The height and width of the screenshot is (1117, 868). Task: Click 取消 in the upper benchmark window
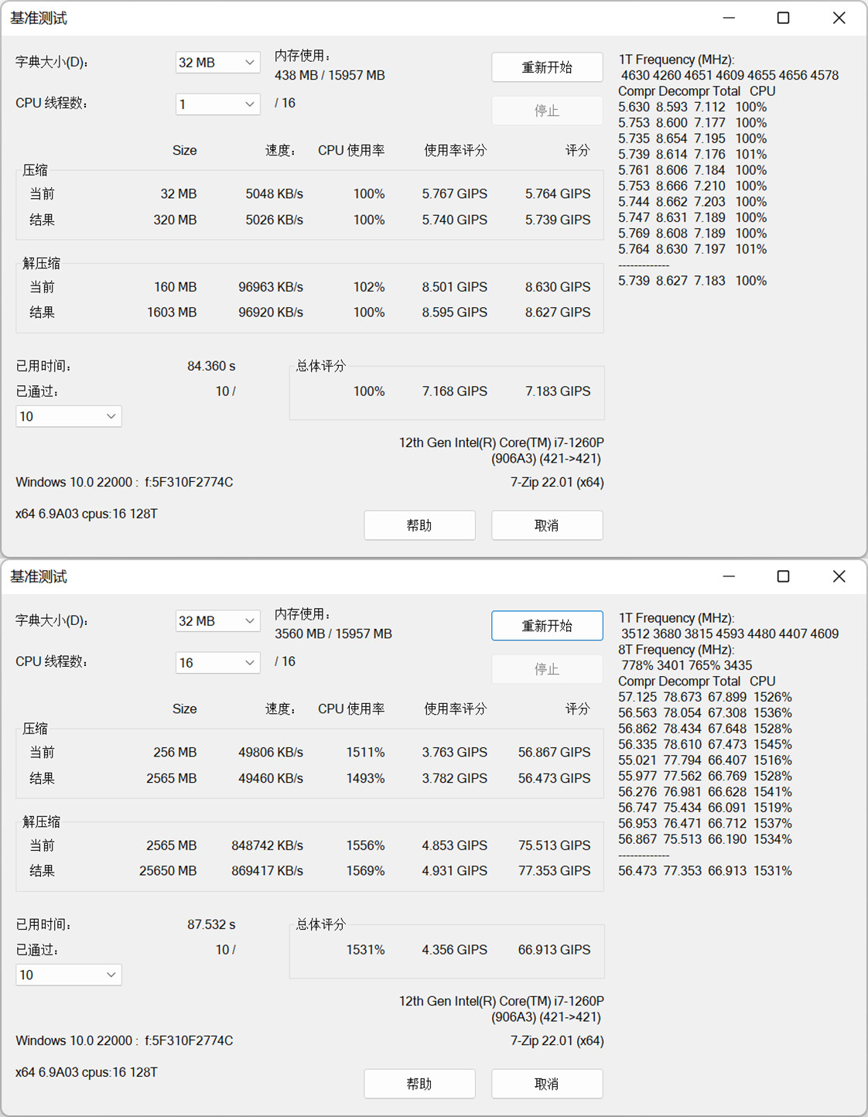pyautogui.click(x=547, y=525)
